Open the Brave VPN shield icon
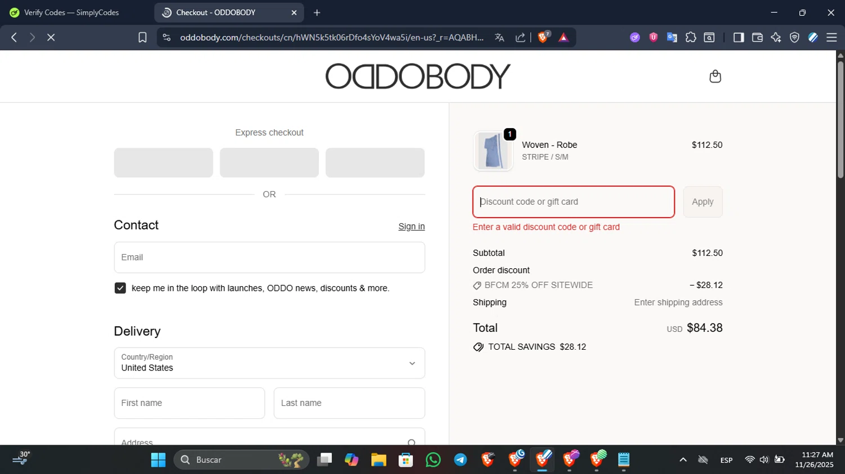Image resolution: width=845 pixels, height=474 pixels. [794, 37]
